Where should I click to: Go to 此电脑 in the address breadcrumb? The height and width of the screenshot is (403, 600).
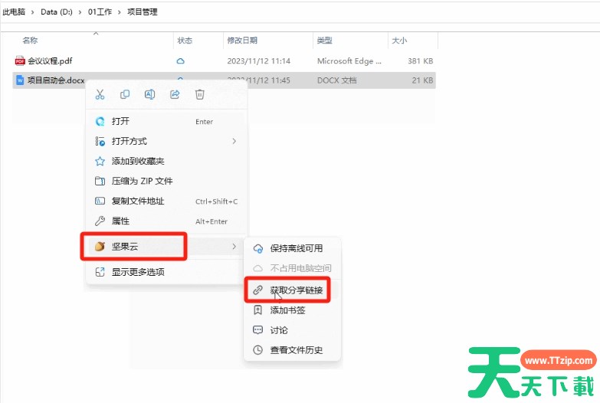click(x=15, y=11)
